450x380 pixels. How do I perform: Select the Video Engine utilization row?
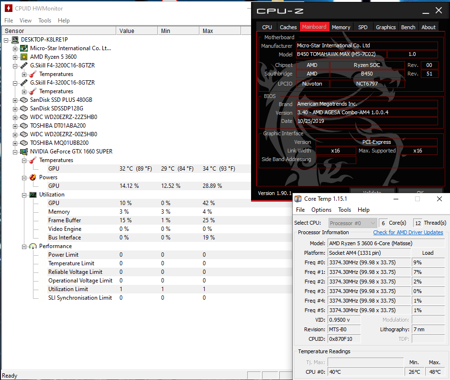point(169,229)
